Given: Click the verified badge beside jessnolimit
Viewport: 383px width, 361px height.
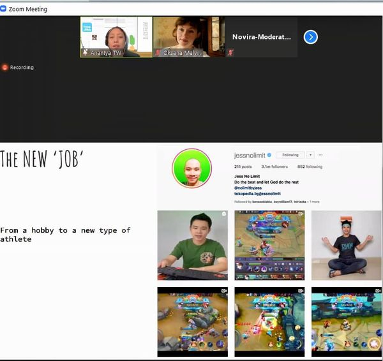Looking at the screenshot, I should coord(270,154).
